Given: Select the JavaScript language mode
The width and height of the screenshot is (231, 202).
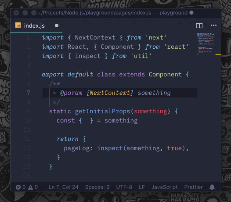Looking at the screenshot, I should click(165, 187).
